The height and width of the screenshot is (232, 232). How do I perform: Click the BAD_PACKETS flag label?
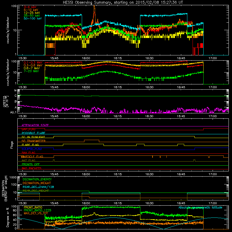pos(32,168)
